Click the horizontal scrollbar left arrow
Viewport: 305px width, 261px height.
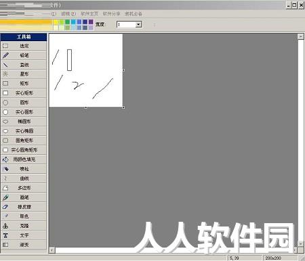point(52,250)
